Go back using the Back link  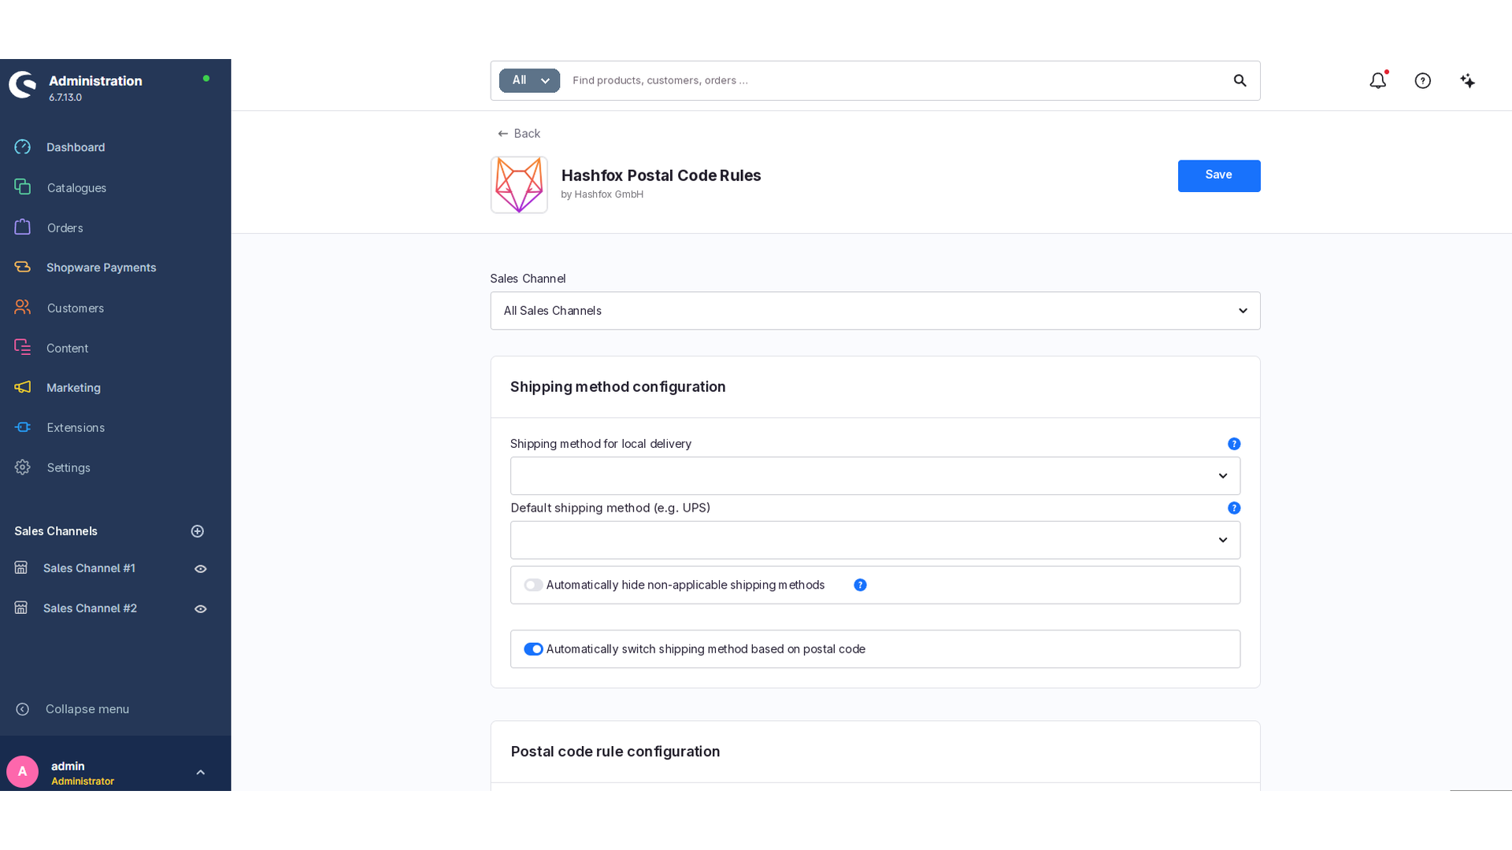tap(519, 134)
